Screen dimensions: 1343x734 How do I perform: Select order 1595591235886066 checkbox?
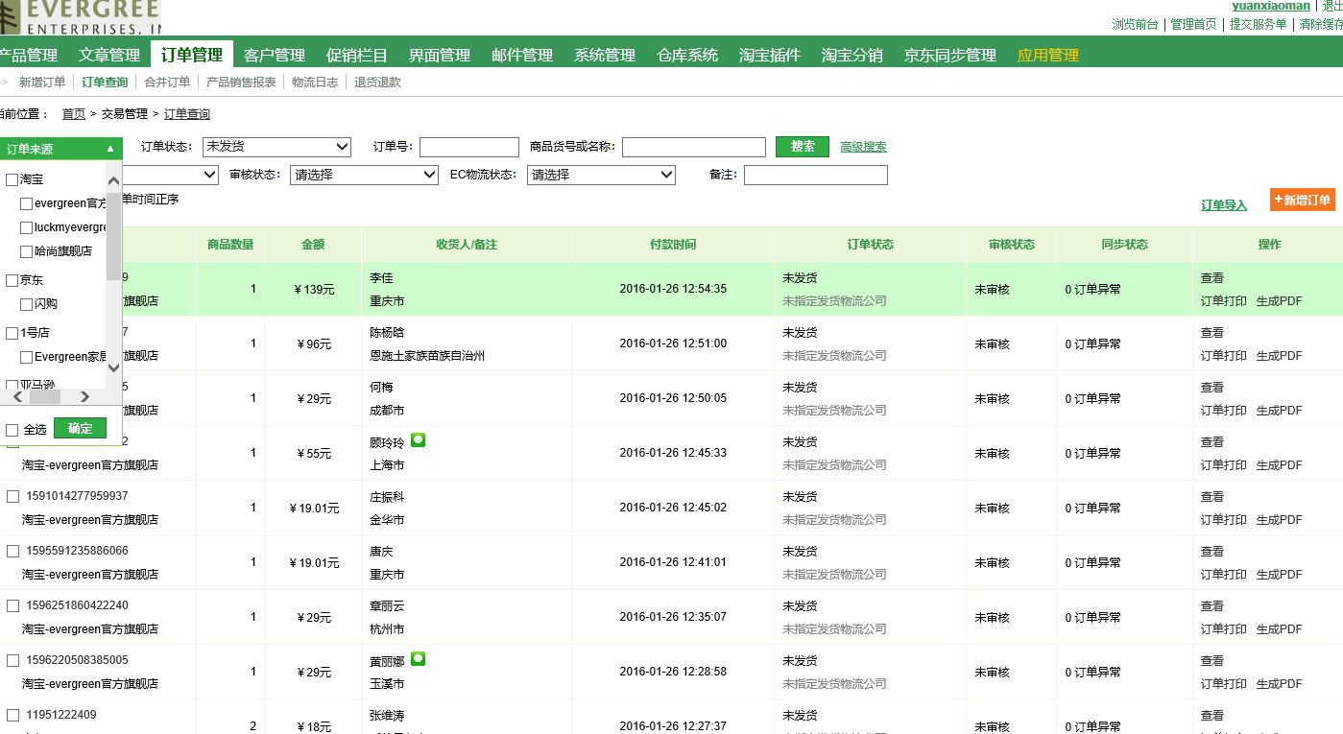[x=12, y=551]
